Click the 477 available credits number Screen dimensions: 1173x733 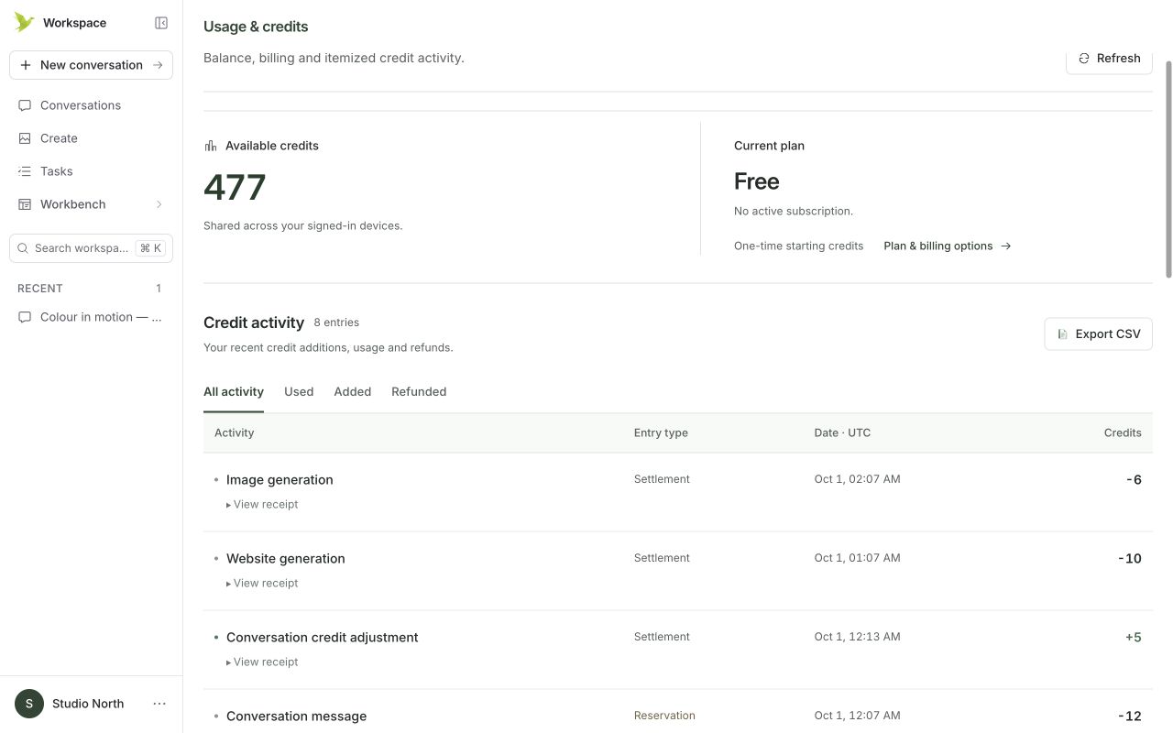coord(235,187)
